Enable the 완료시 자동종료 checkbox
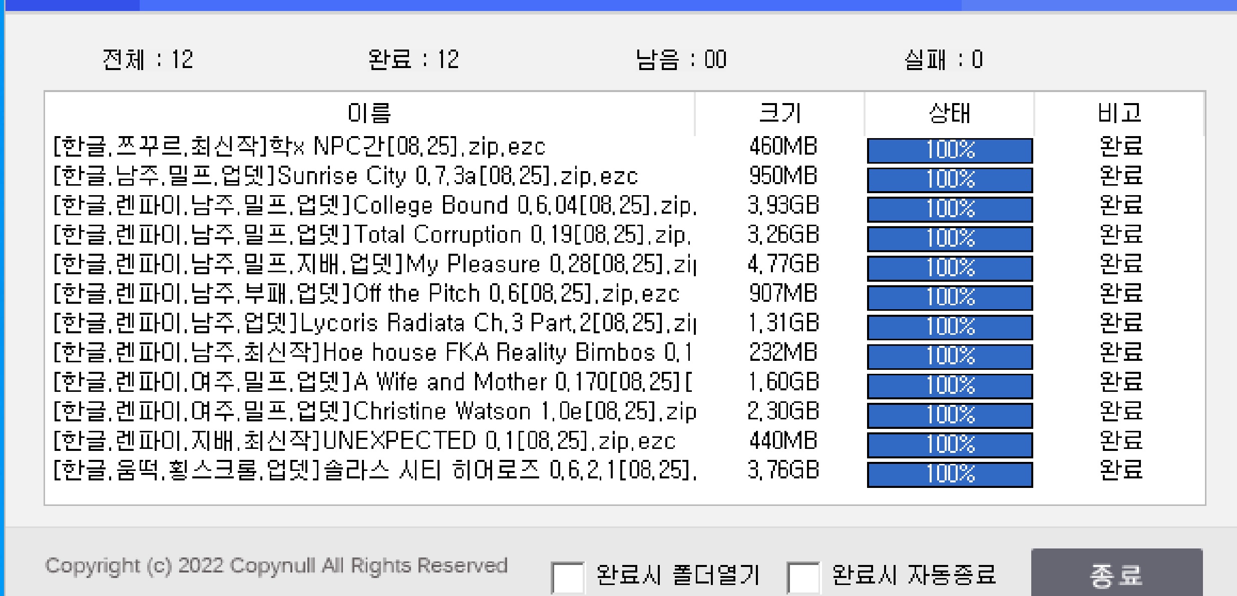This screenshot has height=596, width=1237. click(803, 577)
